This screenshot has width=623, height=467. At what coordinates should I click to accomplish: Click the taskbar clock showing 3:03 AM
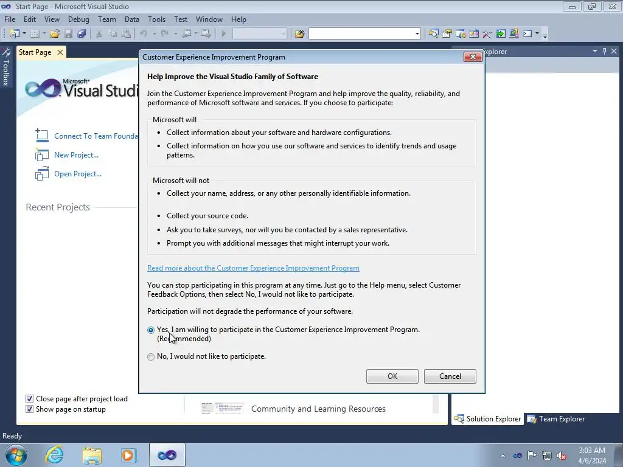coord(592,455)
